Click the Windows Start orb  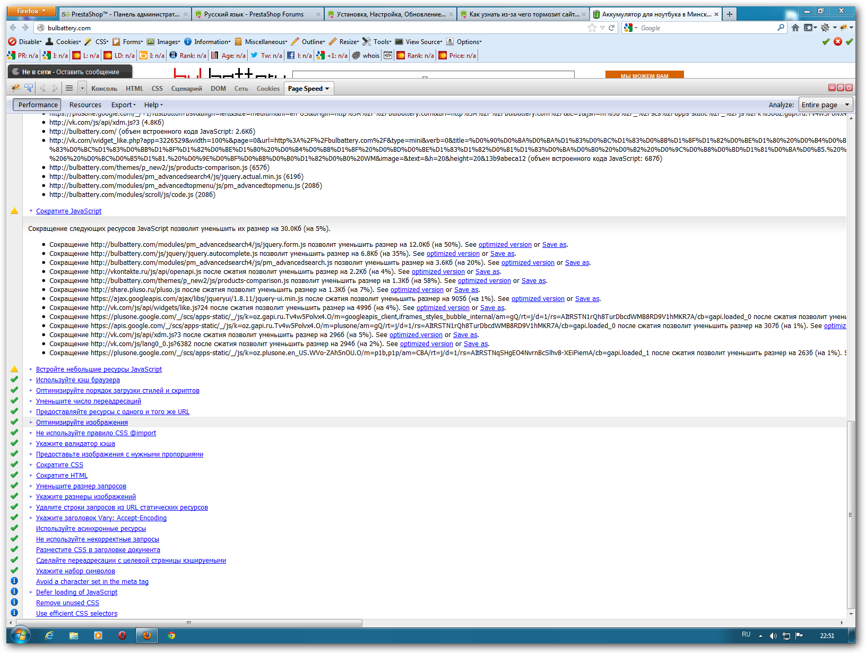click(x=21, y=635)
